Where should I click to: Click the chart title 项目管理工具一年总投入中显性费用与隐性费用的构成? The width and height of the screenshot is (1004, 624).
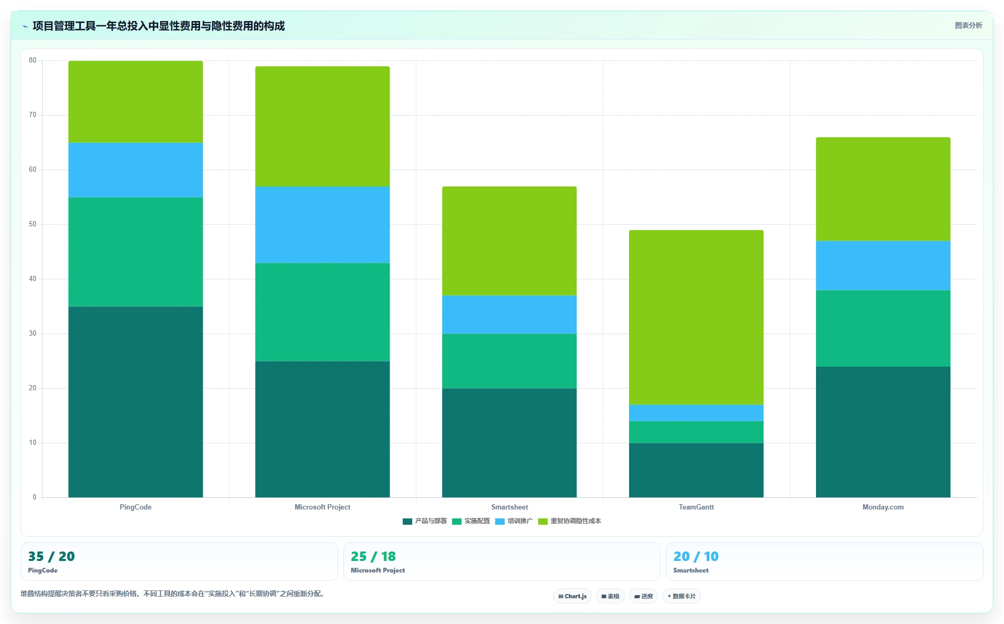pos(159,26)
